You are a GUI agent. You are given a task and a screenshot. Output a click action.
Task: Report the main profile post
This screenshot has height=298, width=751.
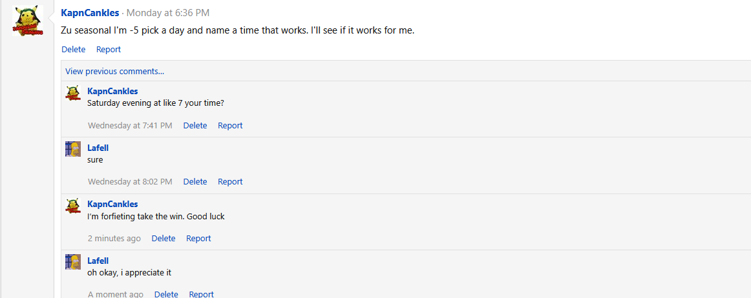109,49
